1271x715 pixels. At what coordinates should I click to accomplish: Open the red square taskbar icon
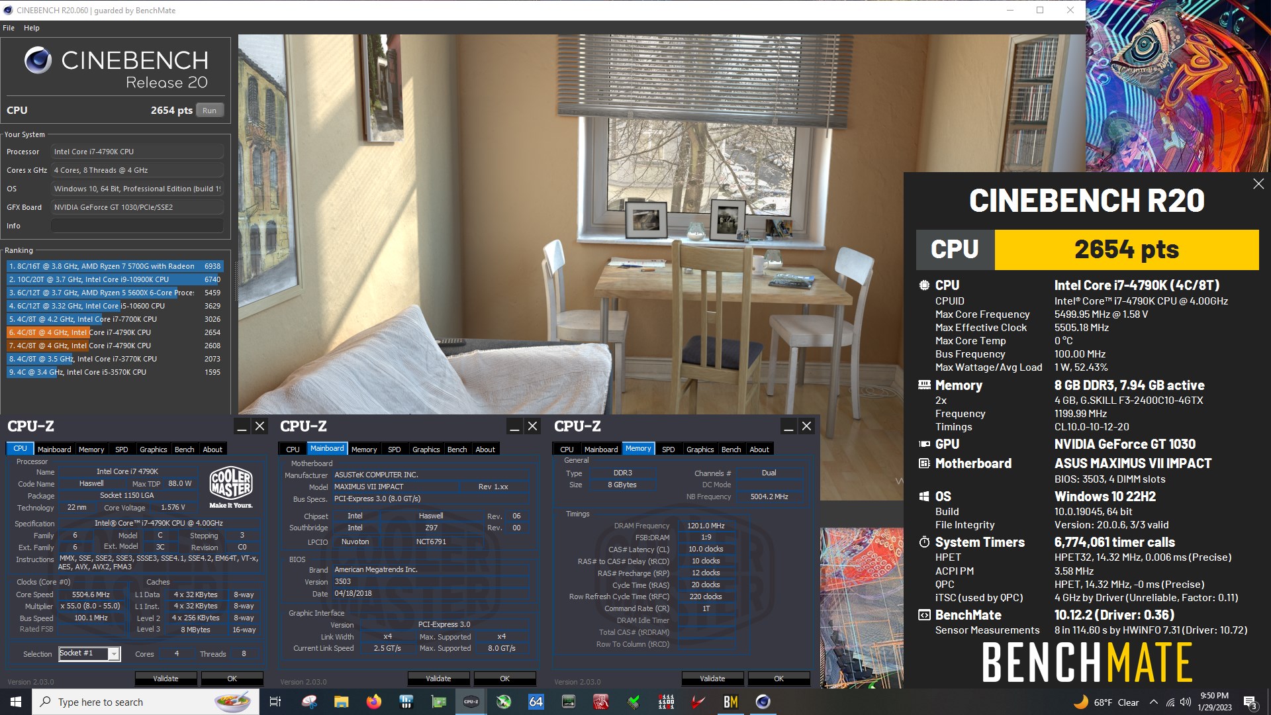601,702
